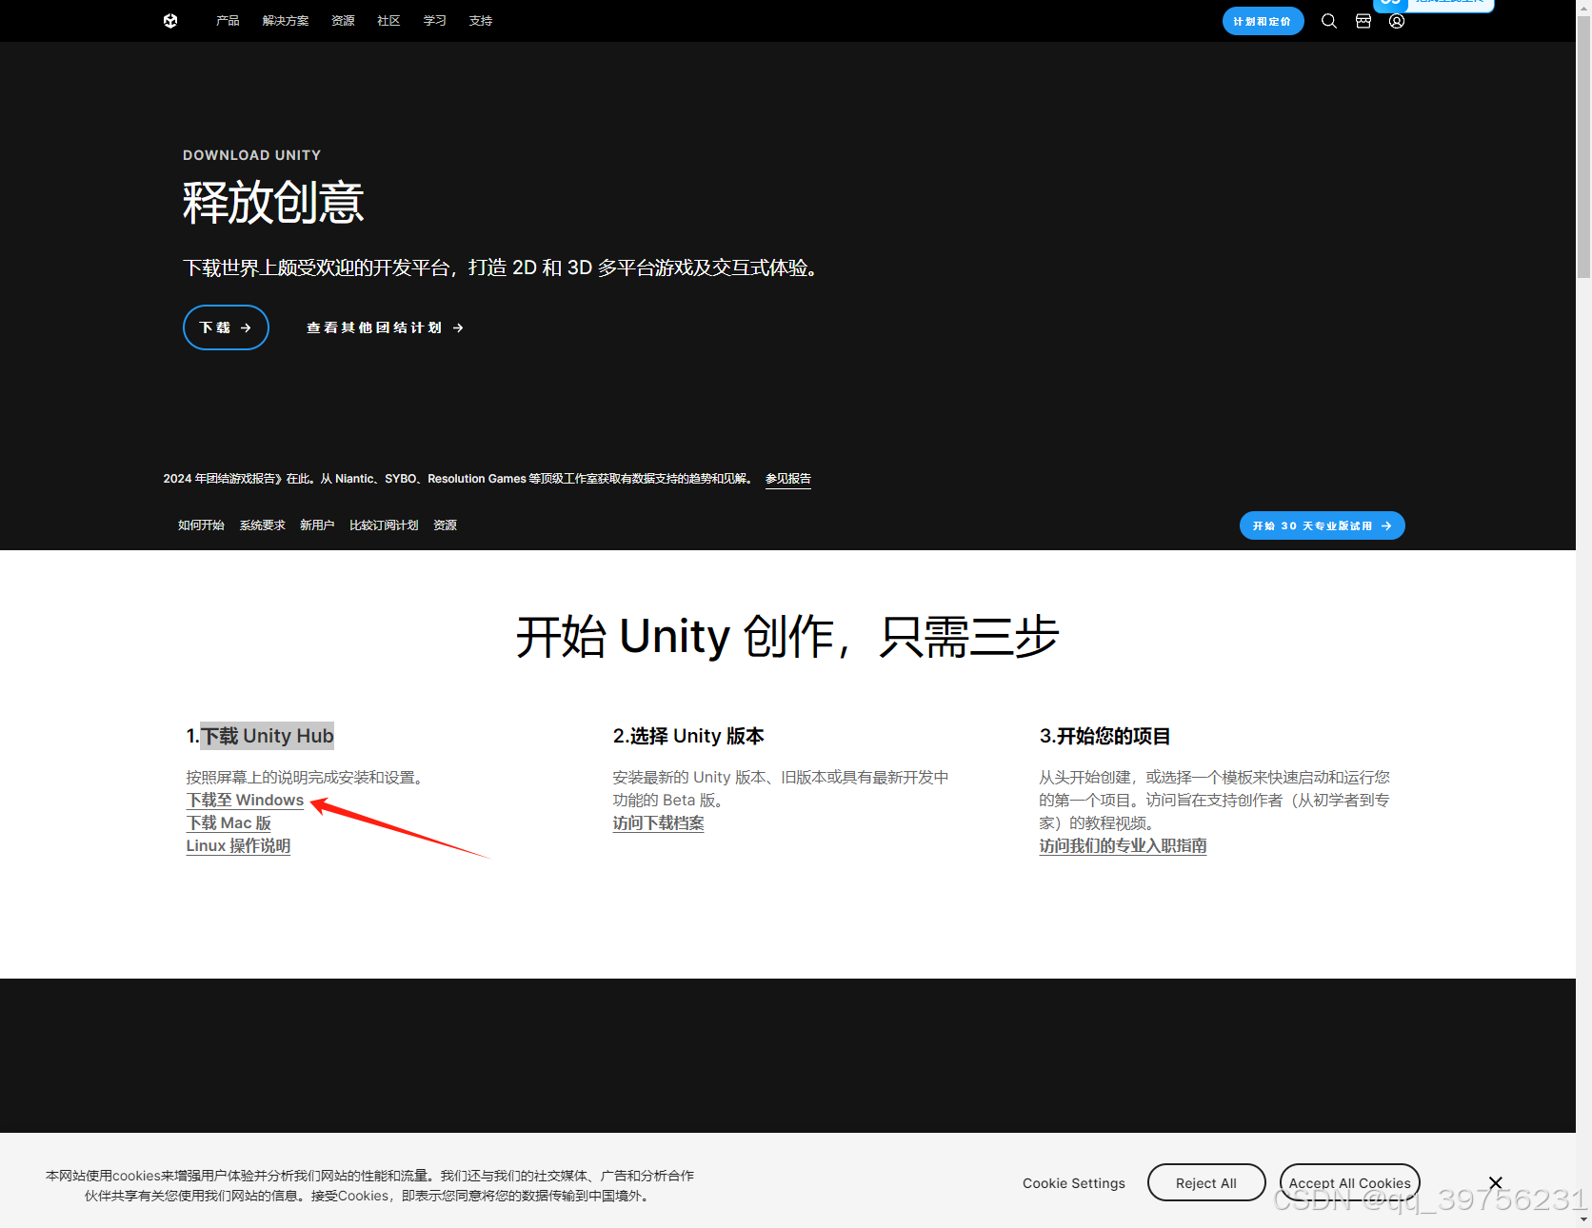Open the search magnifier icon
1592x1228 pixels.
[x=1329, y=21]
